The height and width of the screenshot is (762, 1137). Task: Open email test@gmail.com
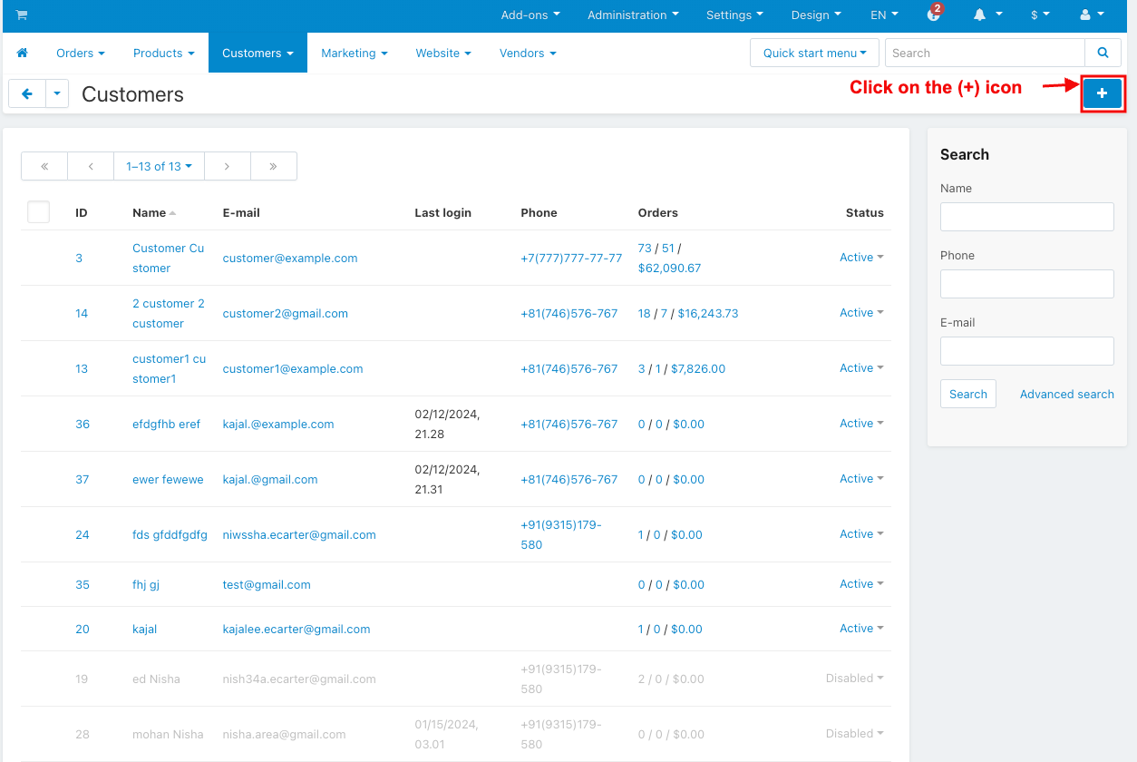tap(267, 585)
